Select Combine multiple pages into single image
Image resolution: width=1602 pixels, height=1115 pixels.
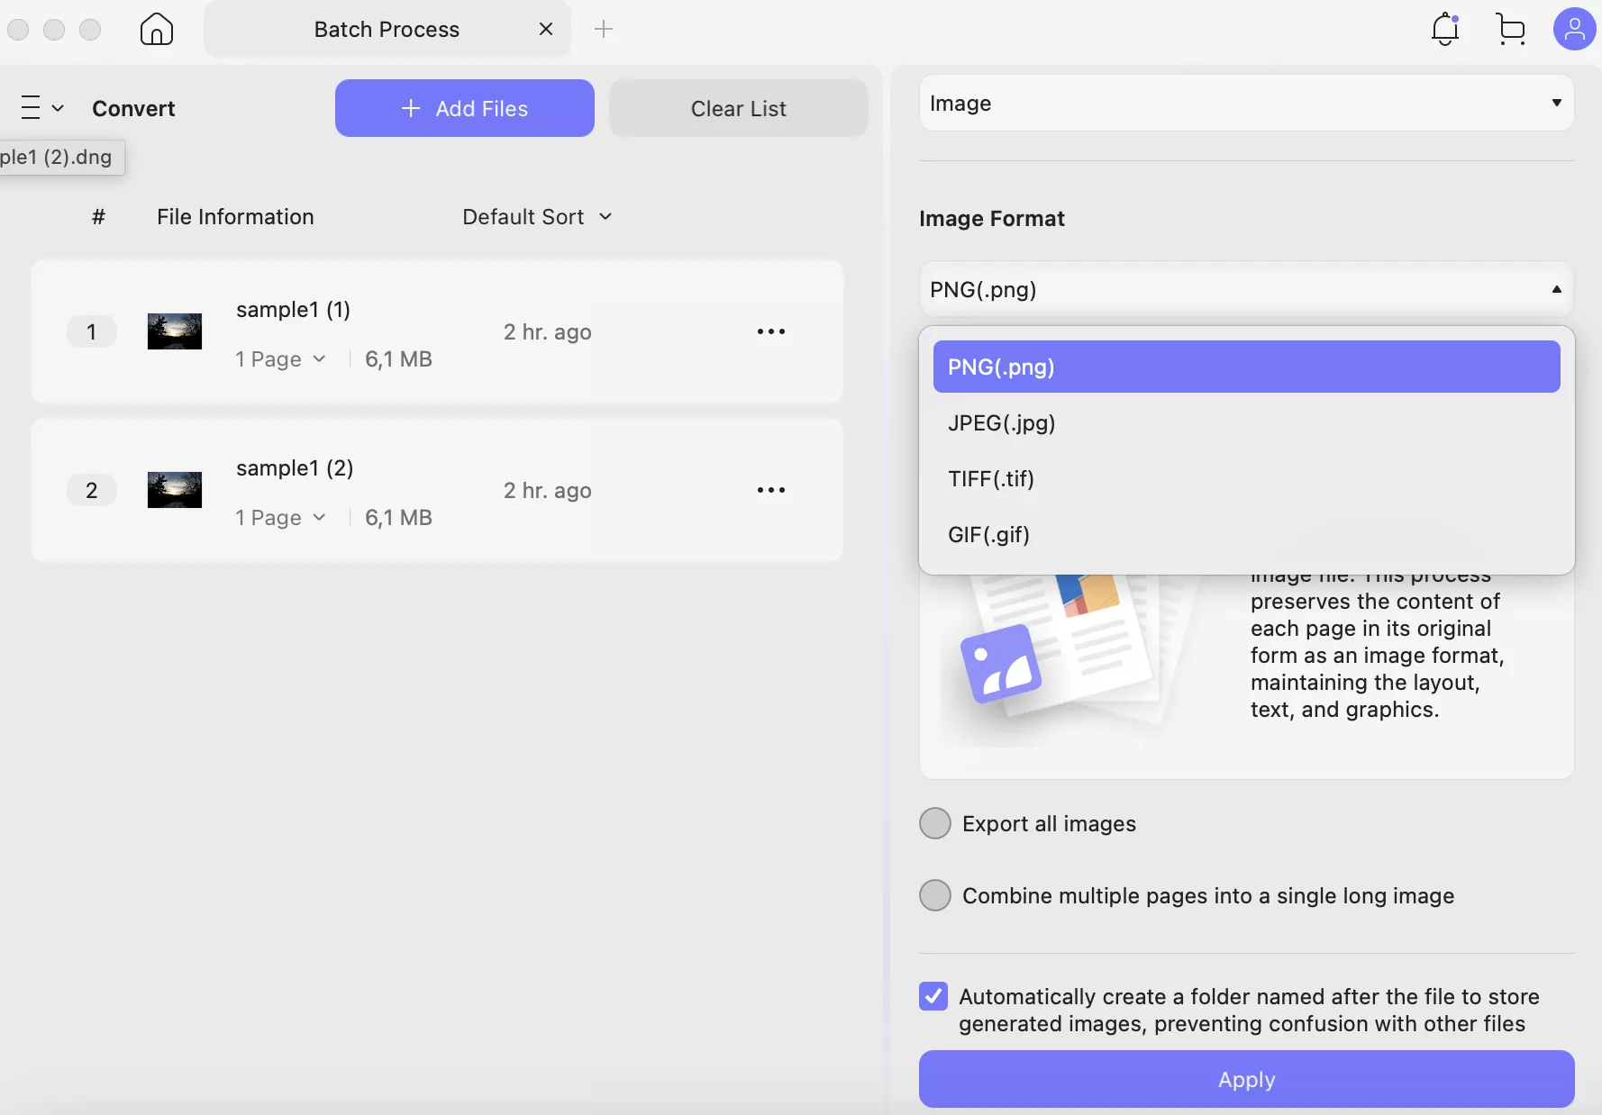935,895
